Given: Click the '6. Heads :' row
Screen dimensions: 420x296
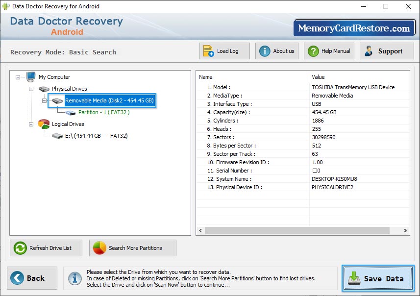Looking at the screenshot, I should coord(303,129).
